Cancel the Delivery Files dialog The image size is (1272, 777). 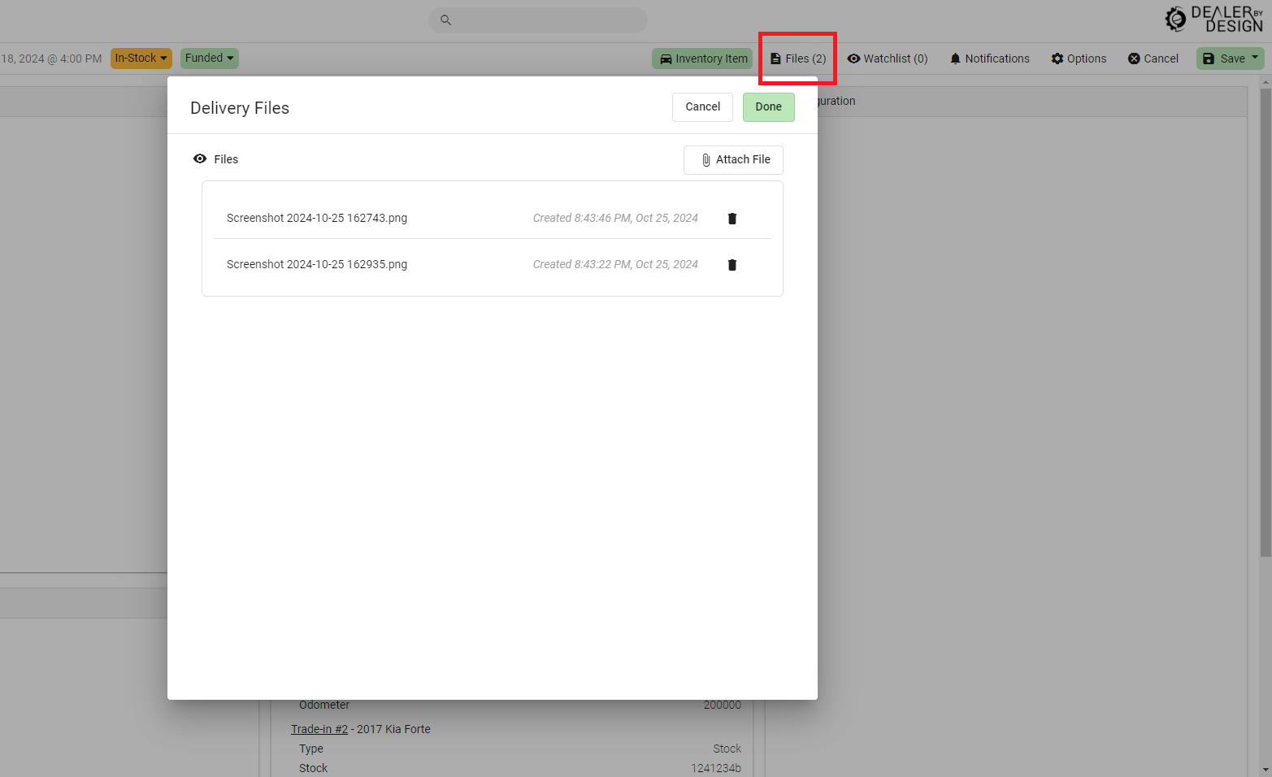[x=702, y=107]
